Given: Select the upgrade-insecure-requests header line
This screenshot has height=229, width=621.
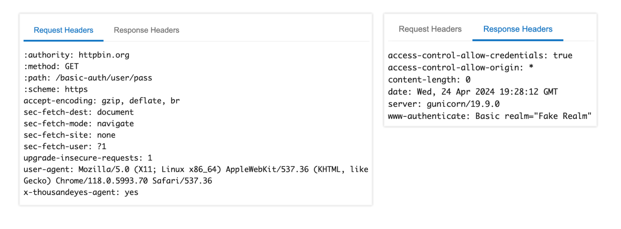Looking at the screenshot, I should click(x=88, y=158).
